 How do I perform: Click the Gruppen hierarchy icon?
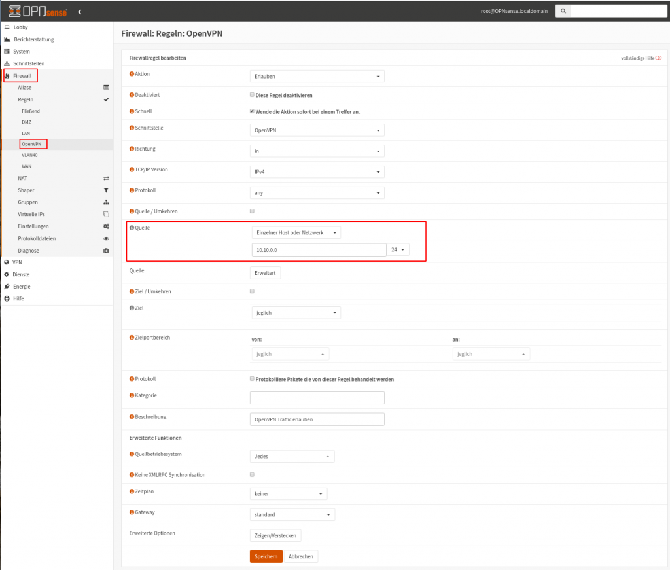[106, 202]
